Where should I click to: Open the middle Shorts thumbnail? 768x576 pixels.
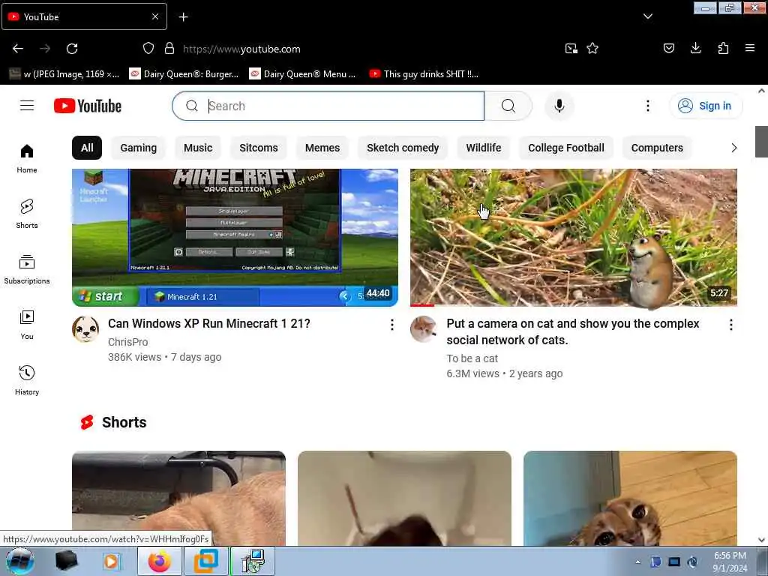point(404,498)
